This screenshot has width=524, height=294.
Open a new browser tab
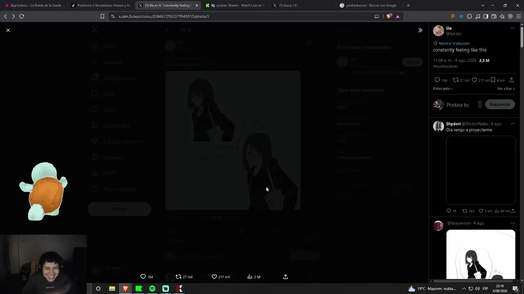click(408, 5)
